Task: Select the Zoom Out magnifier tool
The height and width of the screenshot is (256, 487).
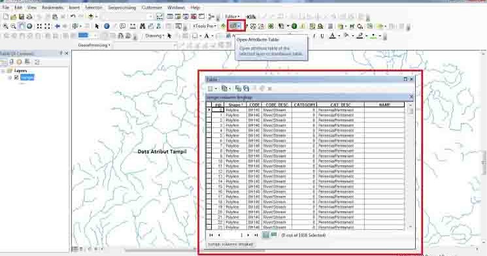Action: coord(13,26)
